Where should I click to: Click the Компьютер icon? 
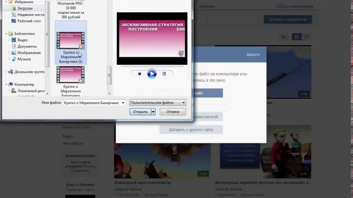point(11,84)
